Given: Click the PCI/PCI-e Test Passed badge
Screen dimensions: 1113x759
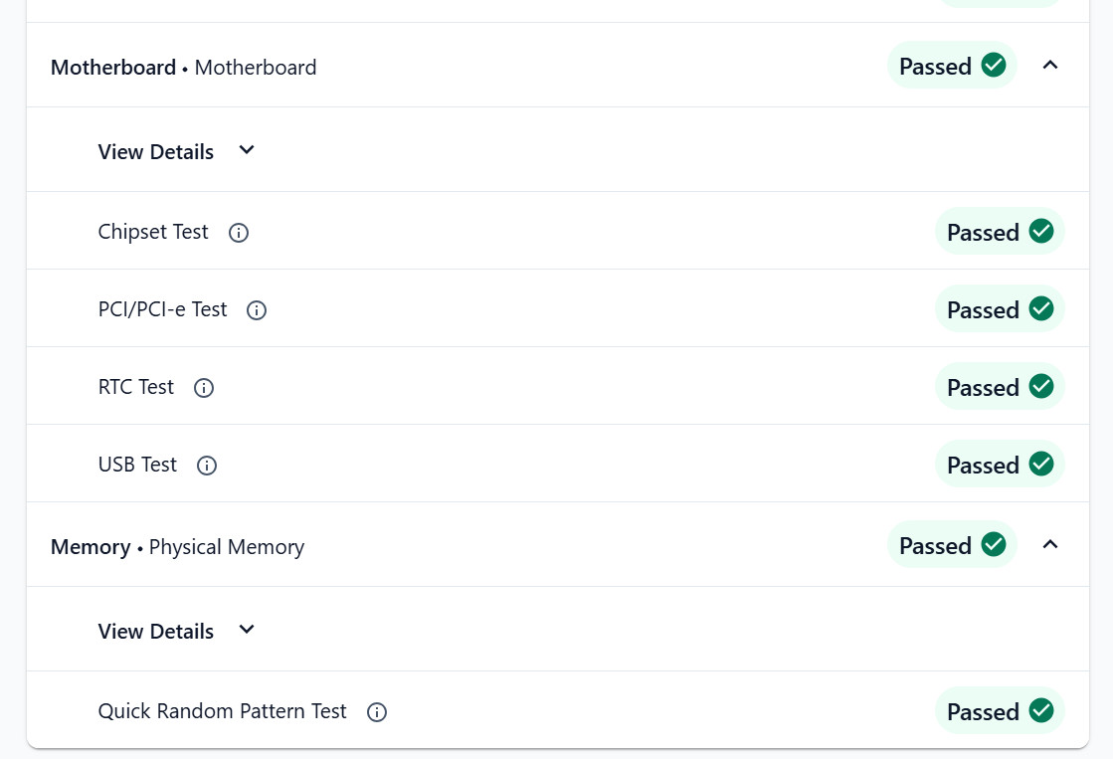Looking at the screenshot, I should pyautogui.click(x=1000, y=308).
